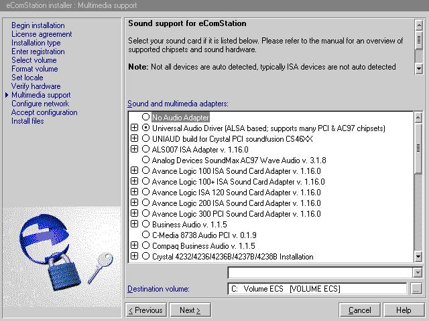Jump to the Verify hardware step
Viewport: 429px width, 321px height.
(36, 86)
